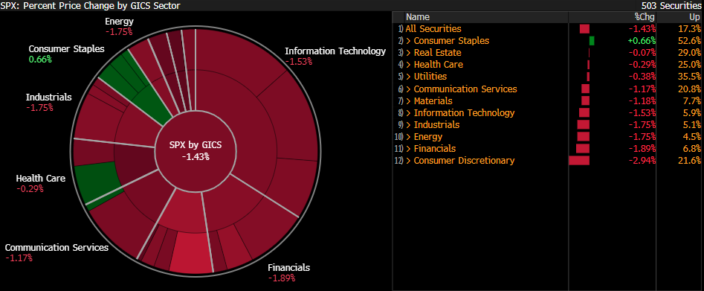Expand the Communication Services sector row
Viewport: 704px width, 291px height.
click(408, 89)
